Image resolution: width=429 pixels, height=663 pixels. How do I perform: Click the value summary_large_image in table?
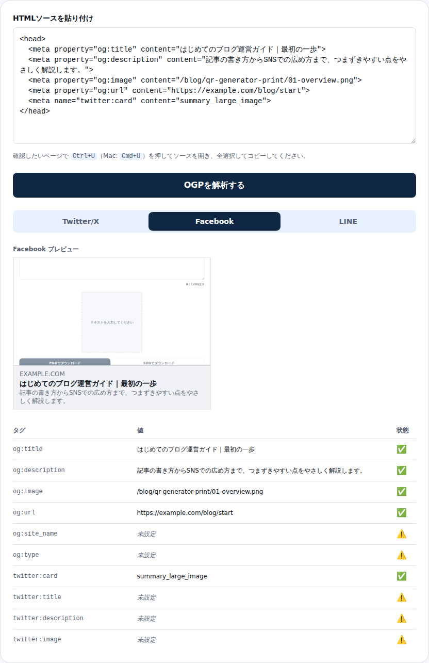[172, 576]
